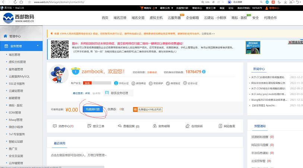Image resolution: width=303 pixels, height=168 pixels.
Task: Click the West.cn logo
Action: coord(19,18)
